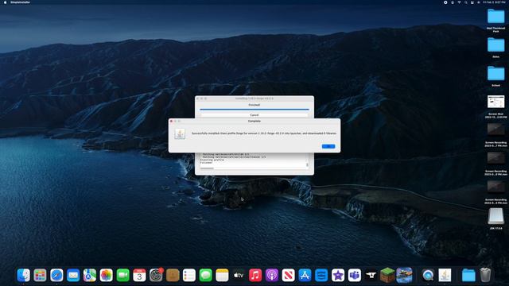
Task: Select the Screen Shot file thumbnail on desktop
Action: [x=496, y=102]
